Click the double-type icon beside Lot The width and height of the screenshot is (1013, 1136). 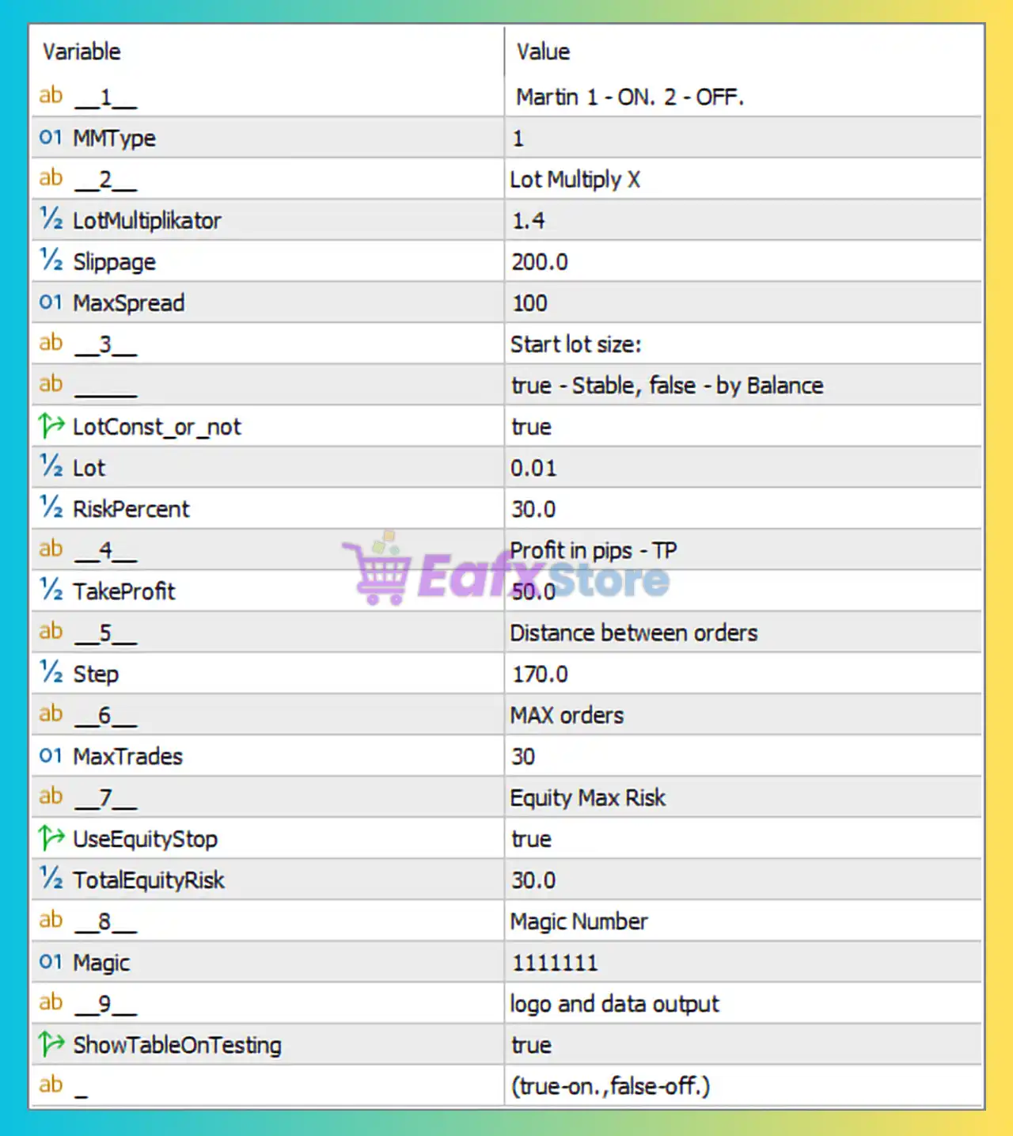point(51,466)
